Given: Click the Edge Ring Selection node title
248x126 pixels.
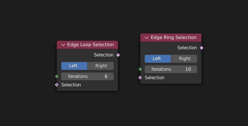Looking at the screenshot, I should [x=174, y=37].
